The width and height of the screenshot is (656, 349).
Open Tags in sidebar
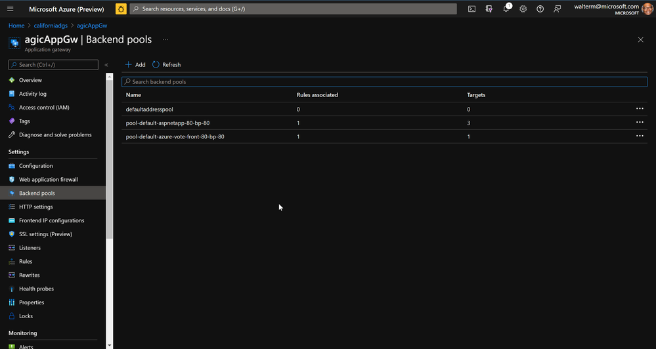pos(24,121)
